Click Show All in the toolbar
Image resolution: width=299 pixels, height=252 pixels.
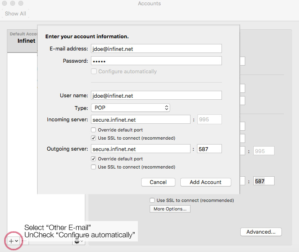(x=16, y=14)
